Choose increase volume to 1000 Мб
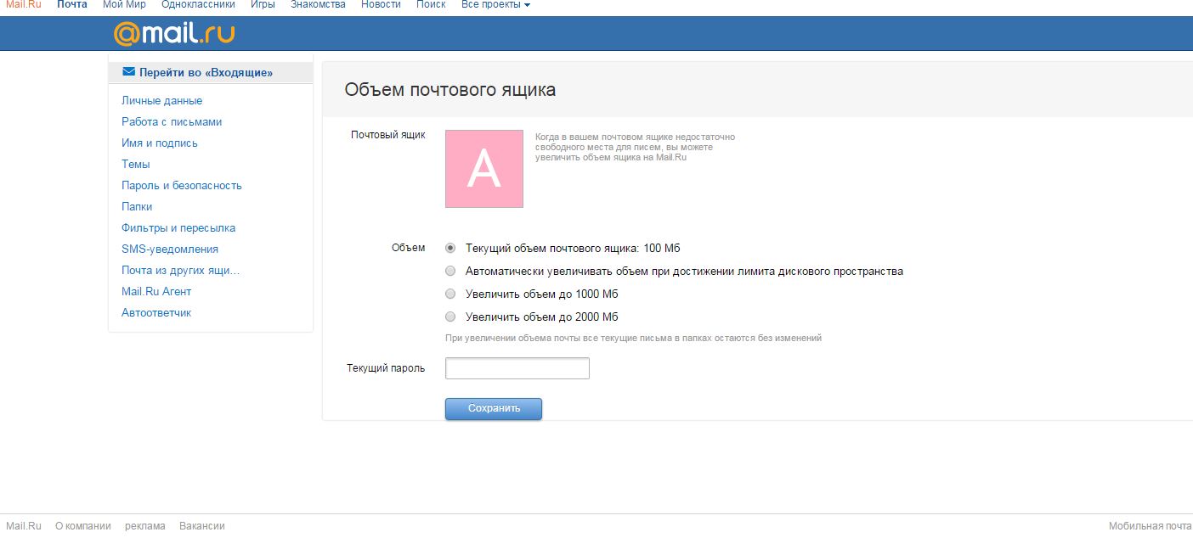This screenshot has height=538, width=1193. tap(450, 294)
